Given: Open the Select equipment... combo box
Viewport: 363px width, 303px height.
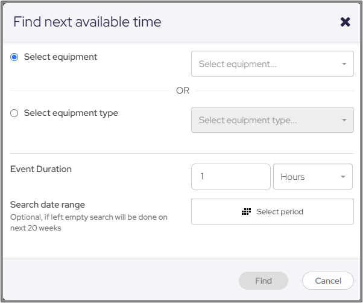Looking at the screenshot, I should 265,64.
